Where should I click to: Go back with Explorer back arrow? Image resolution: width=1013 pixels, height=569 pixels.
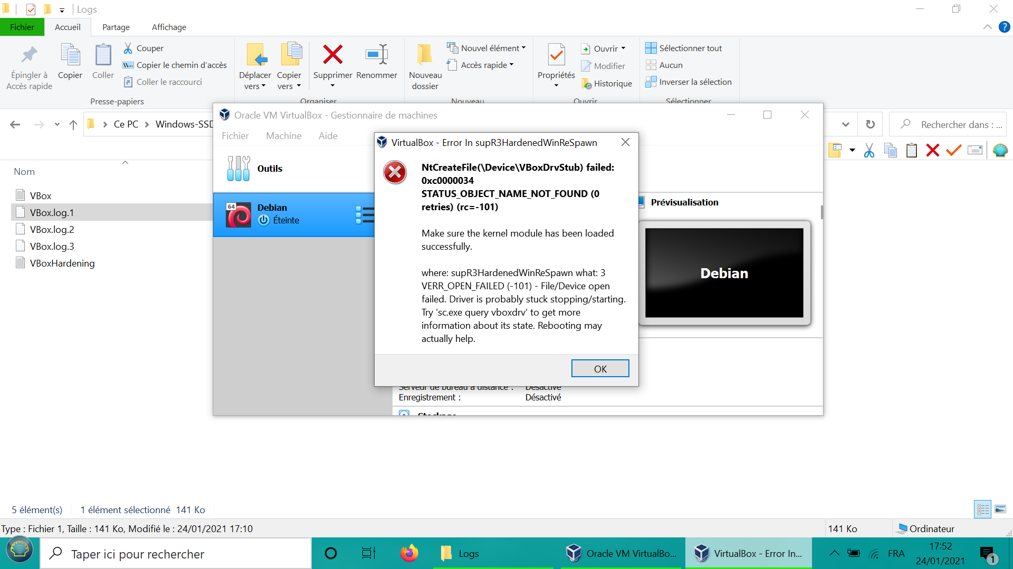click(x=15, y=124)
